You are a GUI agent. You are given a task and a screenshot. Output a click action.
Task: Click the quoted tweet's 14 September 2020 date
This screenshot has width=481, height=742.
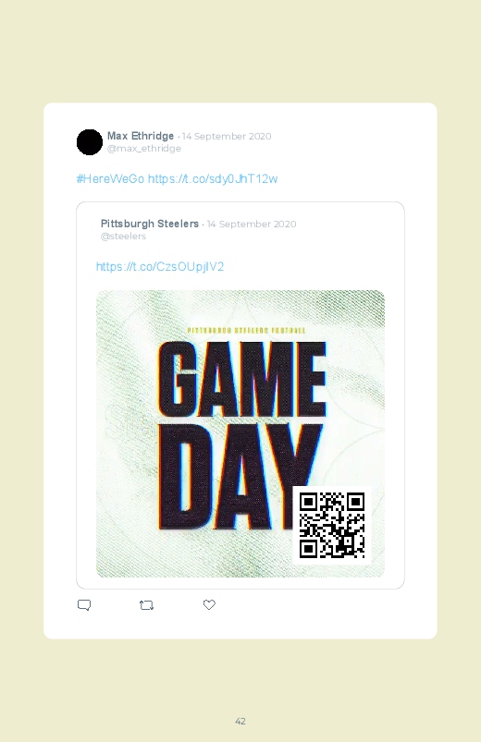pos(252,224)
